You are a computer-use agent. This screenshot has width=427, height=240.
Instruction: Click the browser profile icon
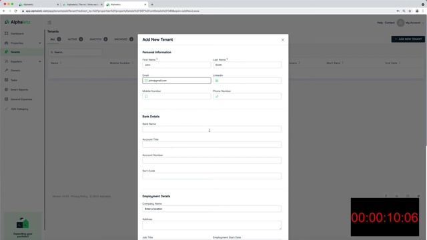[417, 11]
